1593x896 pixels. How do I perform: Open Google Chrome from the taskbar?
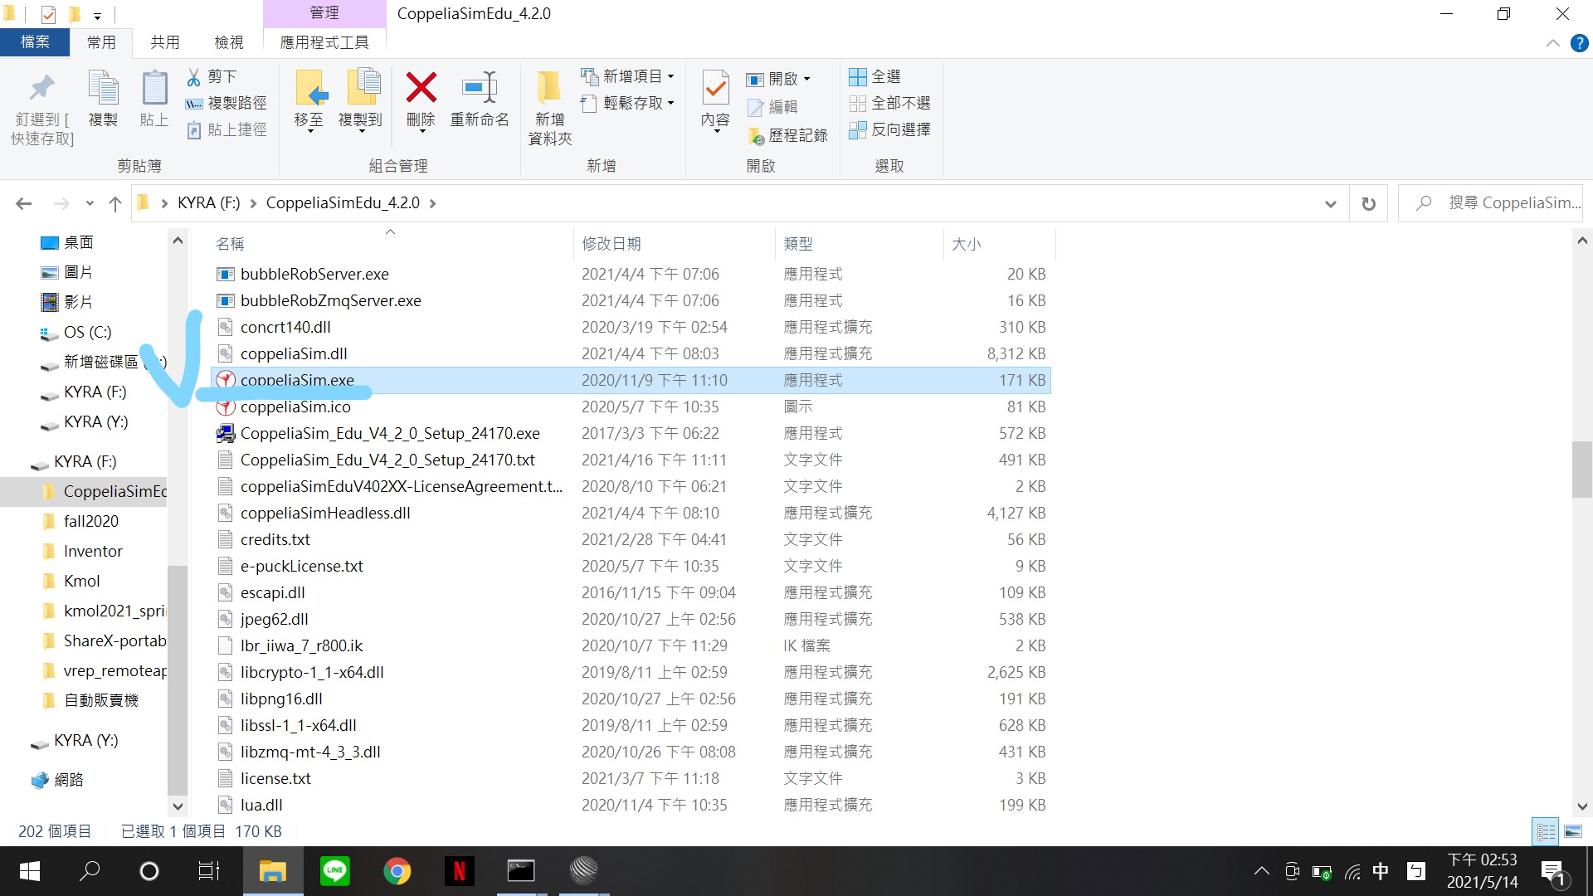click(397, 871)
